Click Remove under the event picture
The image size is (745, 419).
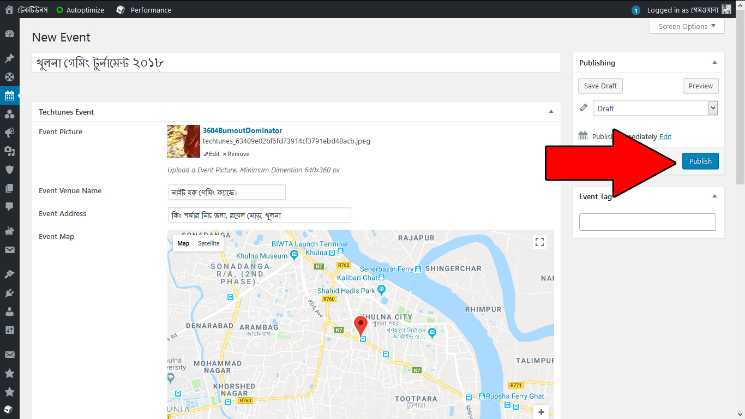[x=236, y=154]
